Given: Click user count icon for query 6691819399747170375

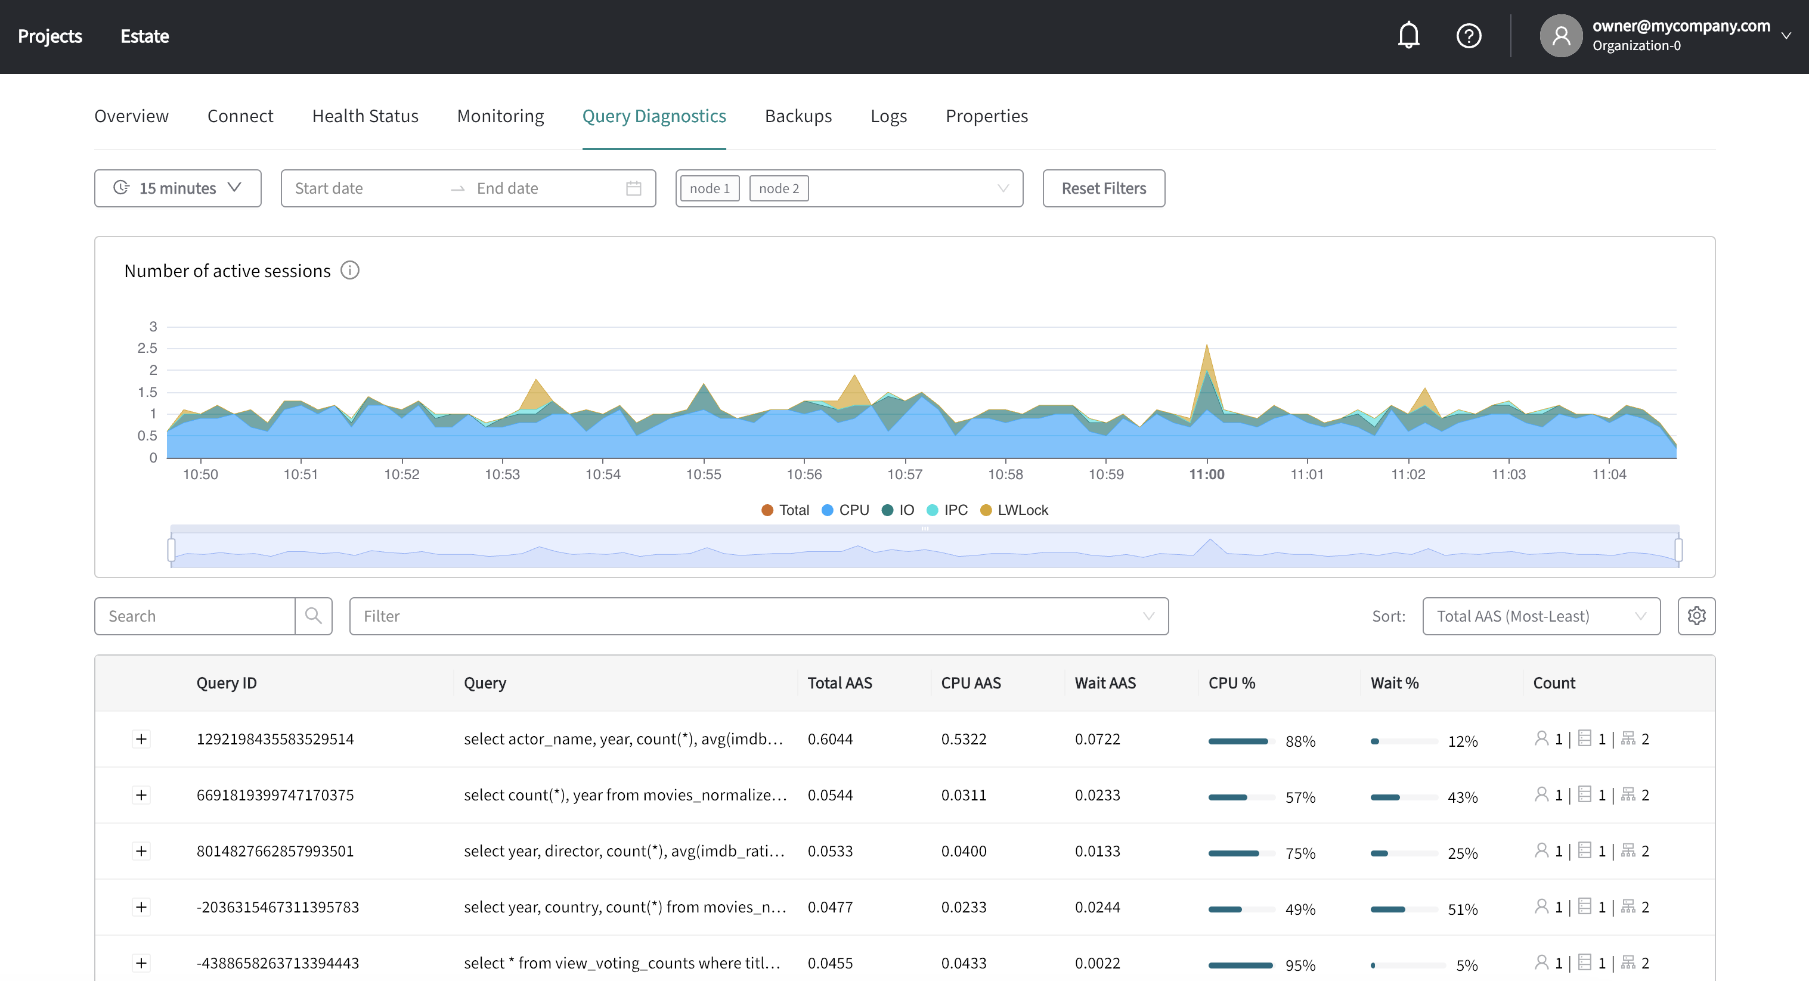Looking at the screenshot, I should (x=1541, y=794).
